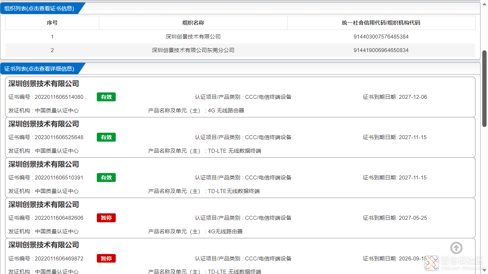
Task: Click product name TD-LTE 无线数据终端 for certificate 2023011606525648
Action: [x=234, y=151]
